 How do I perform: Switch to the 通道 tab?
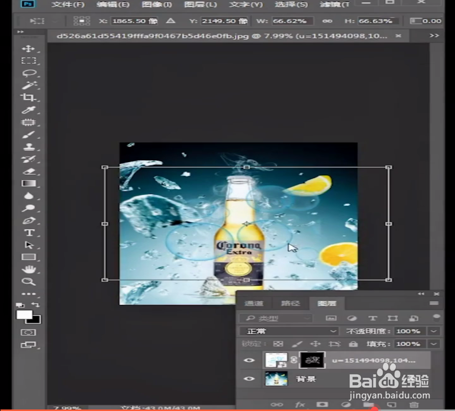[x=254, y=303]
